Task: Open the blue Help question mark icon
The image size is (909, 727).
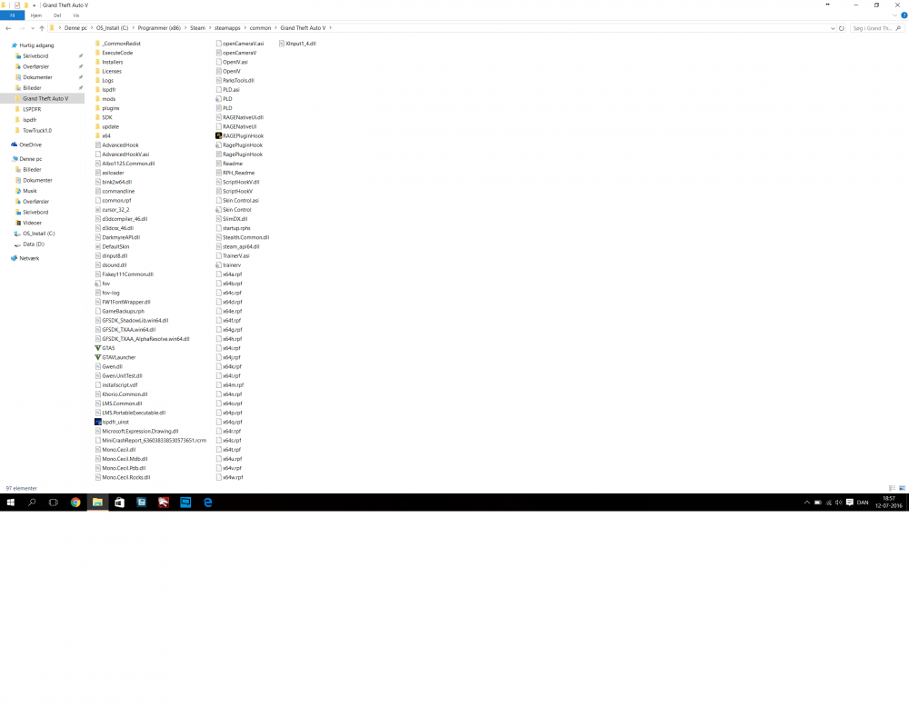Action: pyautogui.click(x=904, y=15)
